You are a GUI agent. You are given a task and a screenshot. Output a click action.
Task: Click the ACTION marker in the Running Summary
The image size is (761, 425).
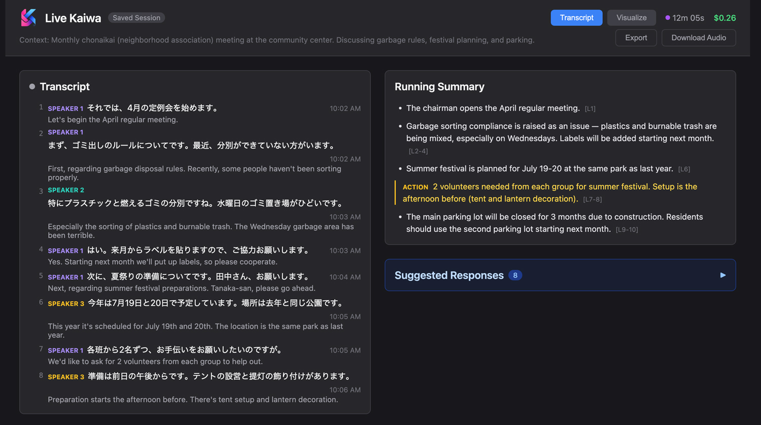(x=415, y=187)
